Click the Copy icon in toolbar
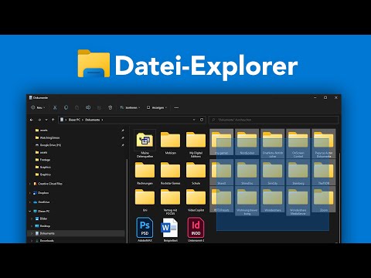The image size is (371, 278). 66,107
